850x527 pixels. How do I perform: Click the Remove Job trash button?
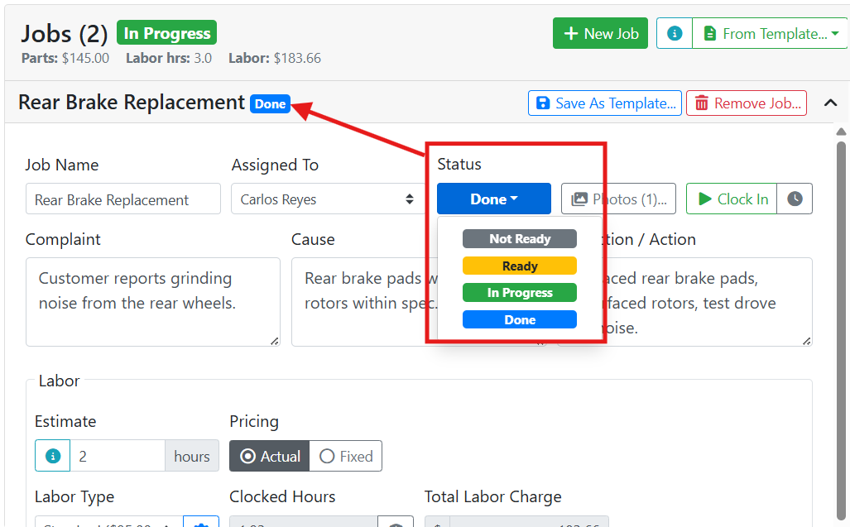point(747,103)
